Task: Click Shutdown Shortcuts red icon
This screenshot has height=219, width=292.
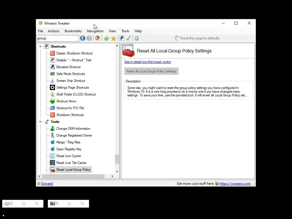Action: point(52,115)
